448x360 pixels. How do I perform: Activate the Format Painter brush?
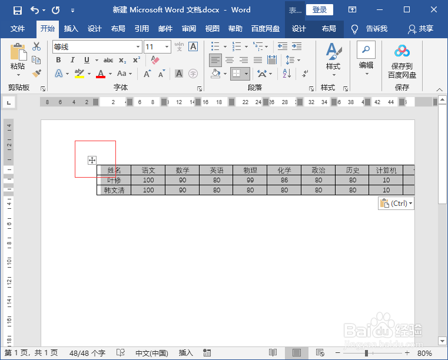[x=36, y=73]
